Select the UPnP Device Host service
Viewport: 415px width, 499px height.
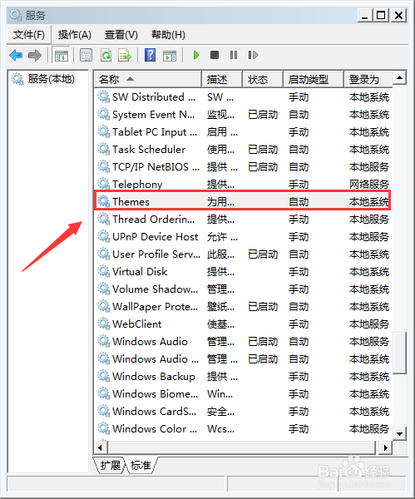243,236
